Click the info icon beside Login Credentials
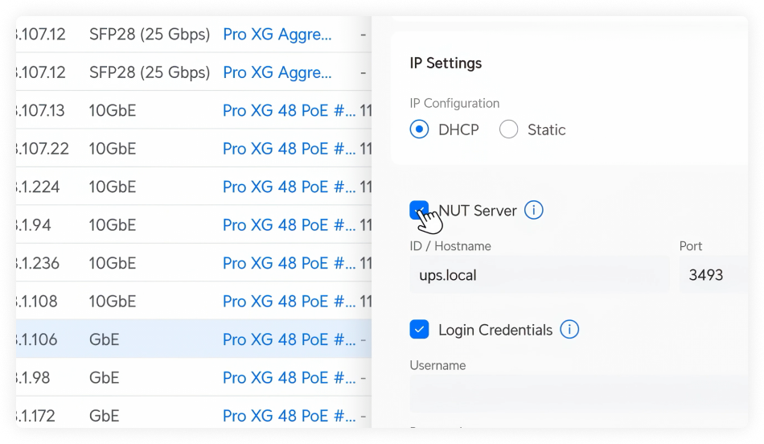This screenshot has height=444, width=764. [x=569, y=330]
